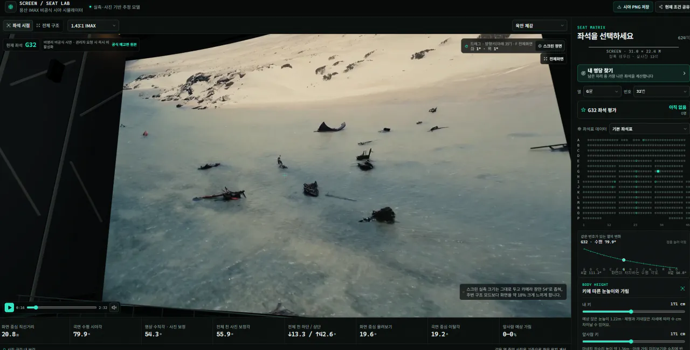
Task: Play the preview video
Action: pyautogui.click(x=9, y=307)
